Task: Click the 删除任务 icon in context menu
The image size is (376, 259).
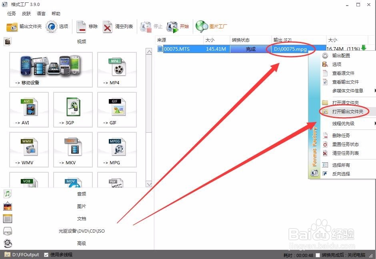Action: [x=325, y=135]
